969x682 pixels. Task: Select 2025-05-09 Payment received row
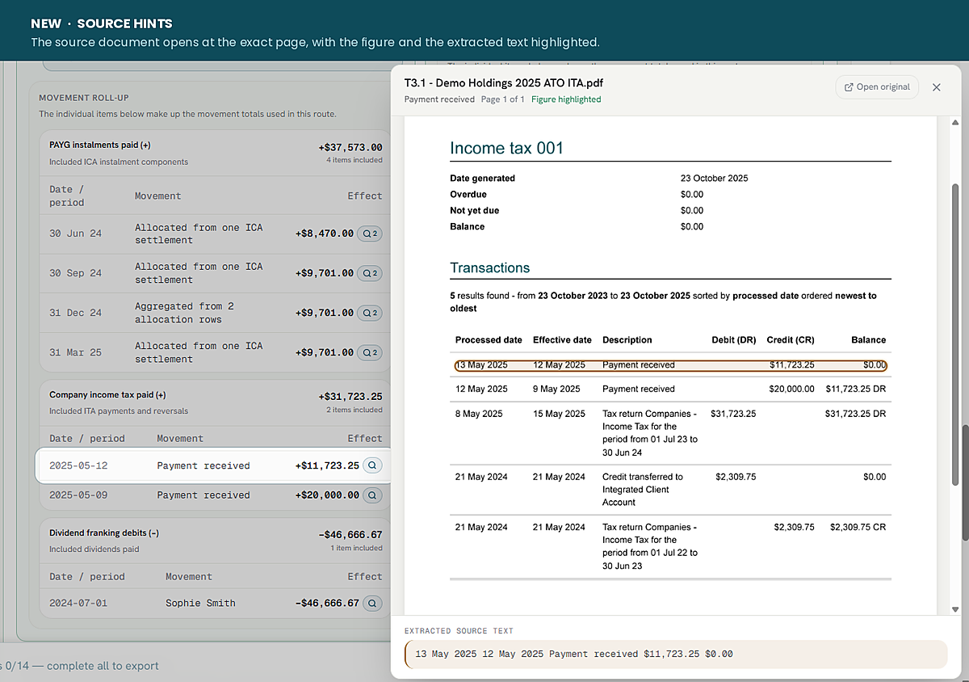click(x=214, y=495)
